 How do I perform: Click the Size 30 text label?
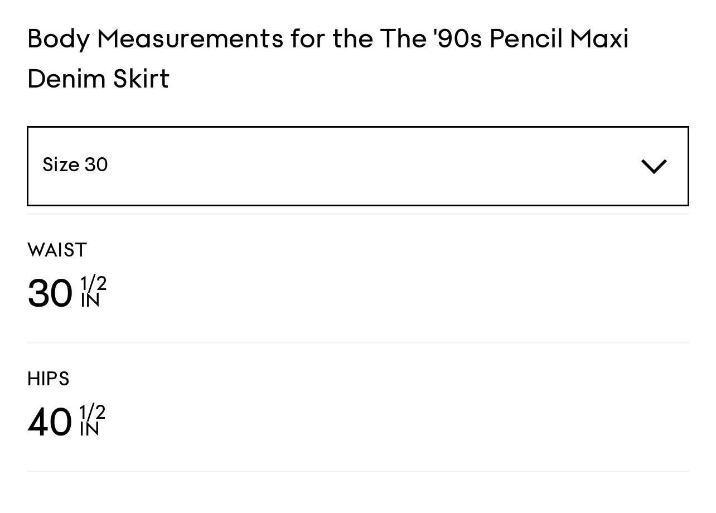click(x=75, y=165)
